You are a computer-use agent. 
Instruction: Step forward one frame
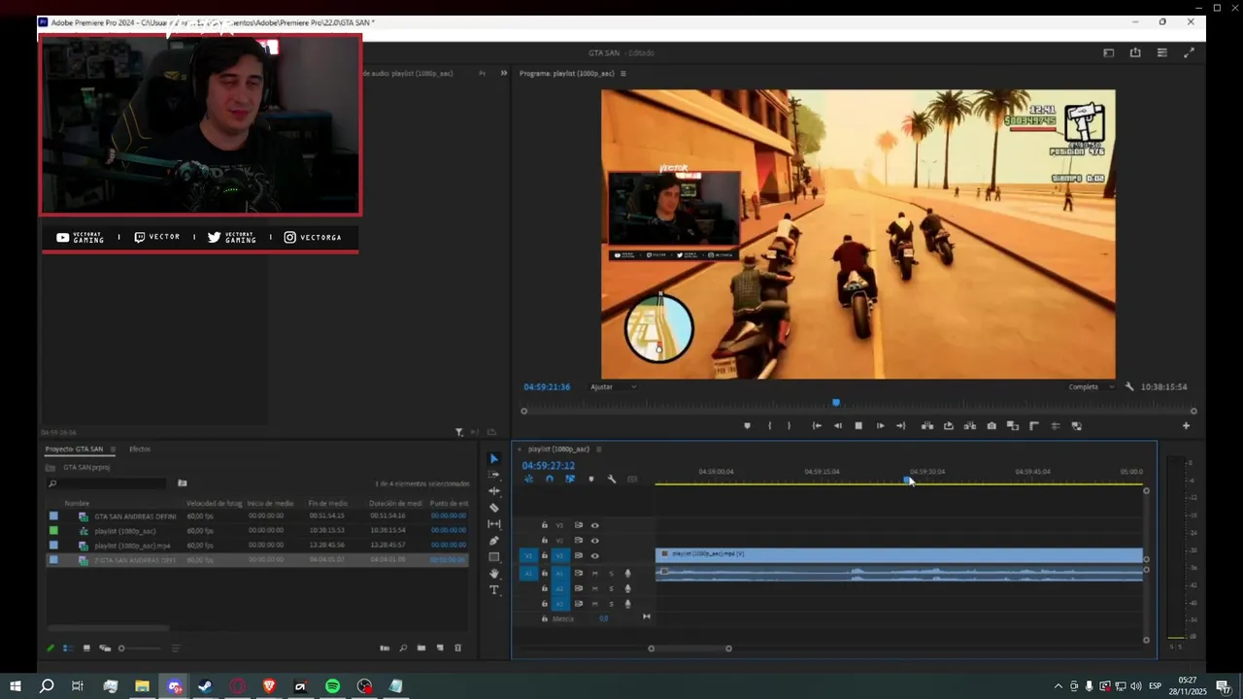[x=880, y=426]
